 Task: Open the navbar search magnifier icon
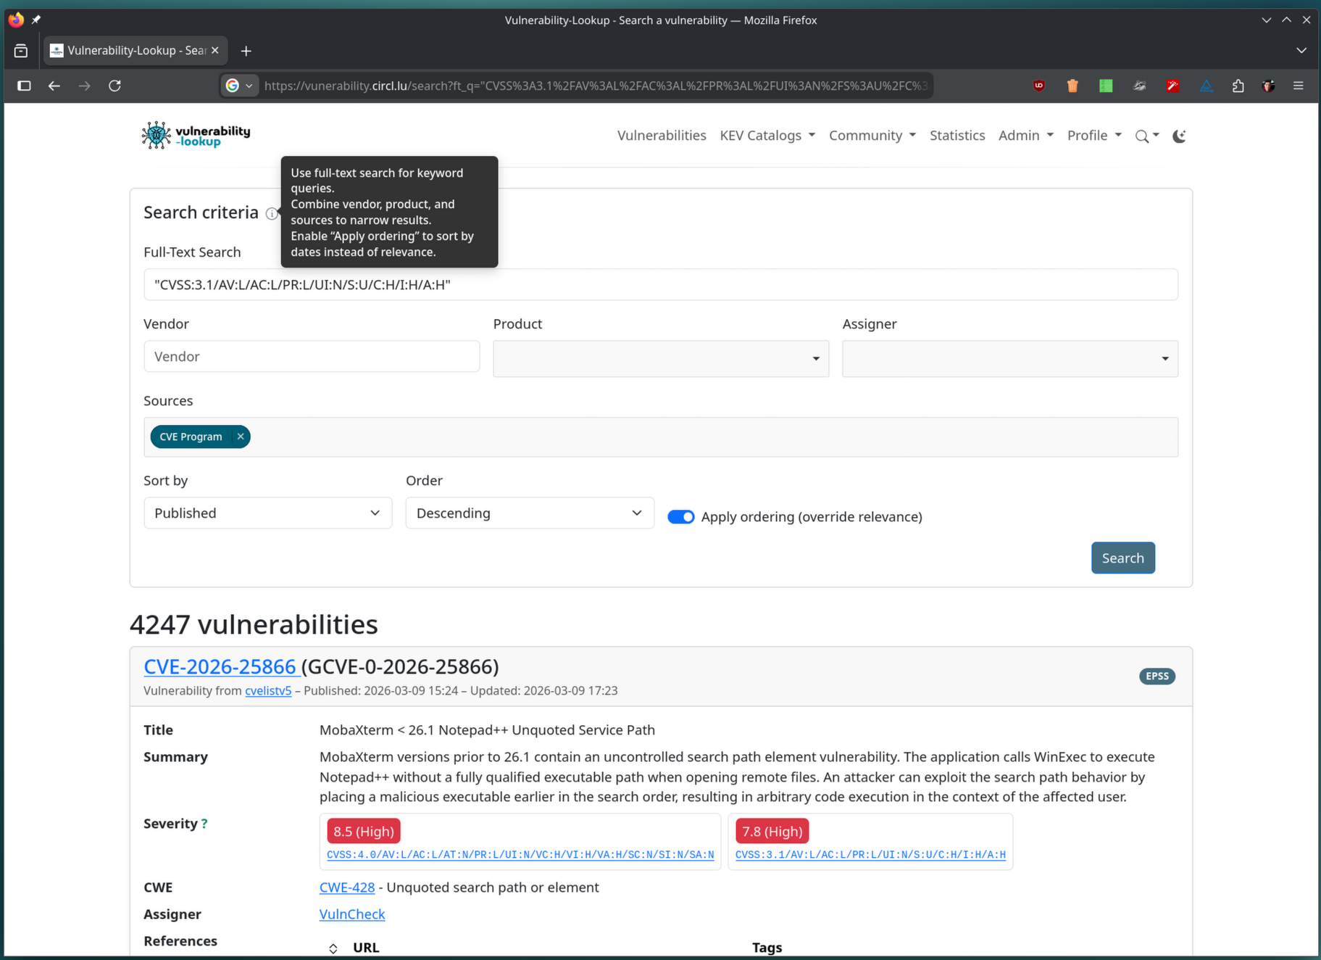1143,136
